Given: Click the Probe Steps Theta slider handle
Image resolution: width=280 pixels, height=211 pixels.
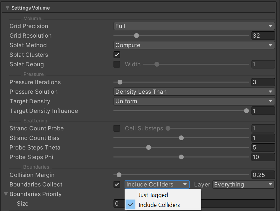Looking at the screenshot, I should click(148, 148).
